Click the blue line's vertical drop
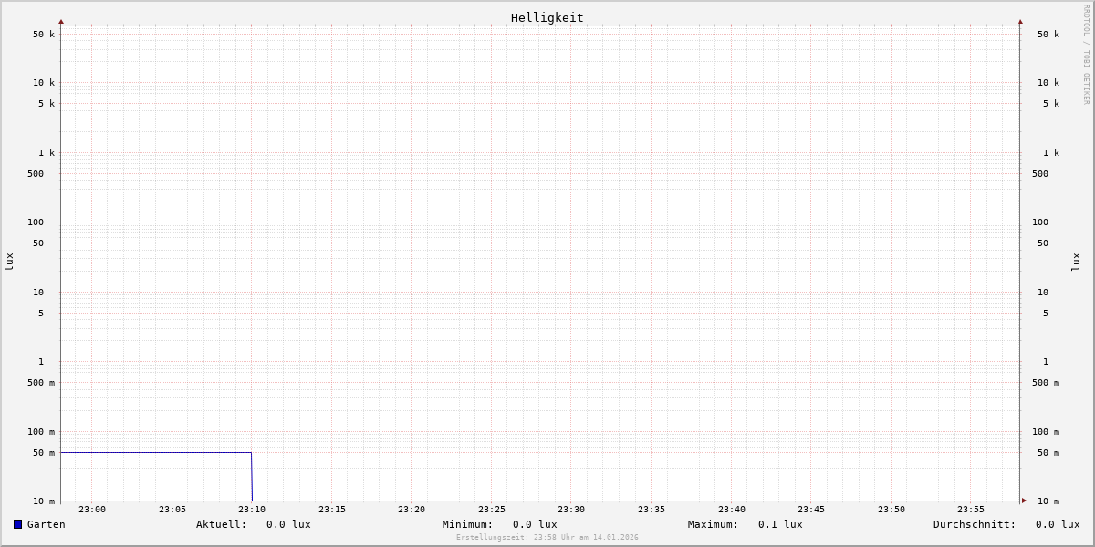 coord(252,477)
